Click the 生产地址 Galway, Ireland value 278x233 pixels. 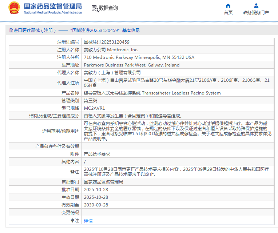[x=131, y=65]
